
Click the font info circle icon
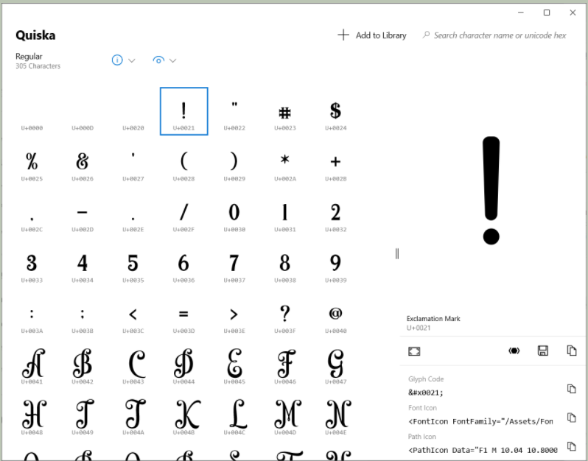click(x=117, y=60)
